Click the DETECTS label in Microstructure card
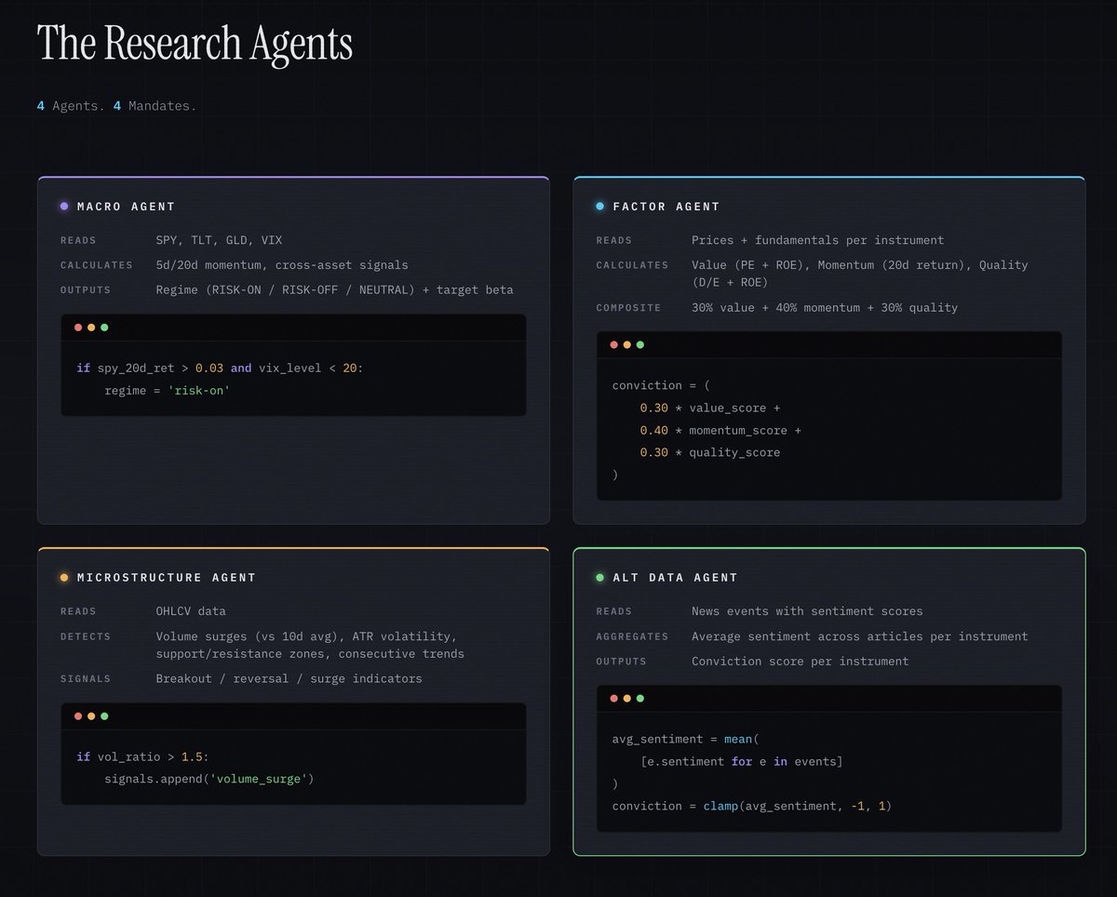The width and height of the screenshot is (1117, 897). coord(86,636)
